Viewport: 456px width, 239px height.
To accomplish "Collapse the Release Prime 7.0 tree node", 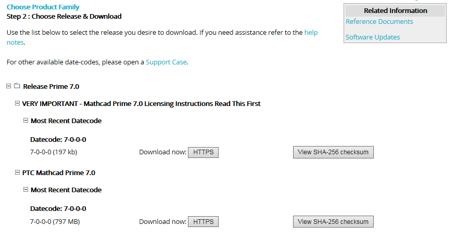I will coord(9,86).
